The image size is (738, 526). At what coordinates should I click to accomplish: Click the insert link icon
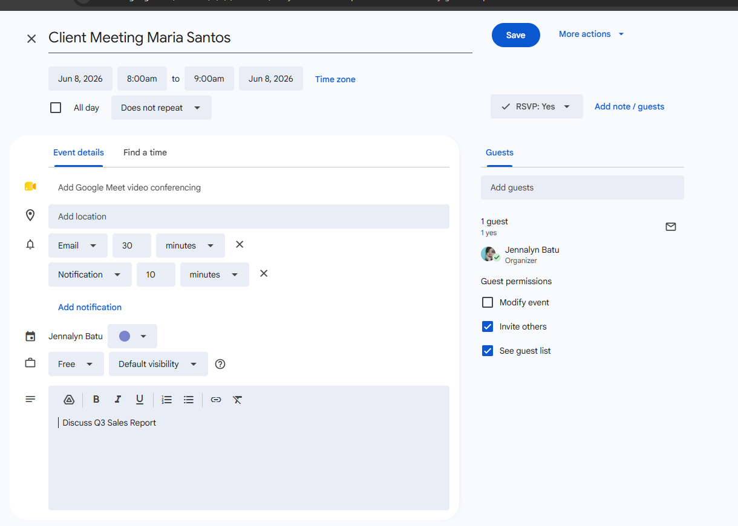pyautogui.click(x=216, y=400)
